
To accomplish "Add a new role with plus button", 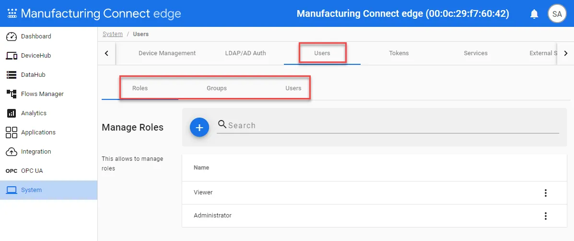I will pos(199,127).
